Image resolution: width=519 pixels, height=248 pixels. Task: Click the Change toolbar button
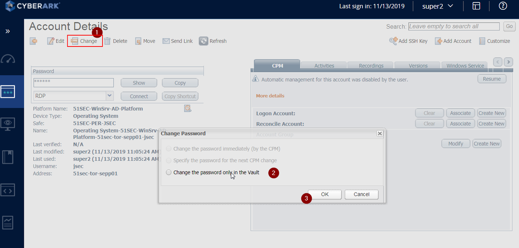[84, 41]
